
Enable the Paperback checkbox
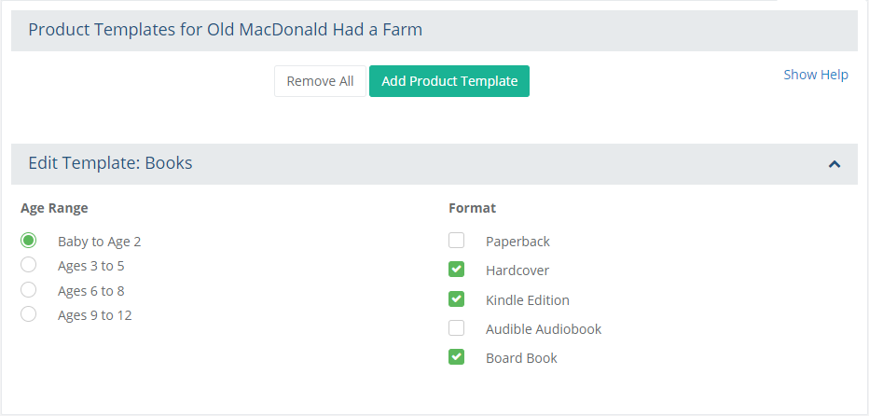(x=456, y=240)
